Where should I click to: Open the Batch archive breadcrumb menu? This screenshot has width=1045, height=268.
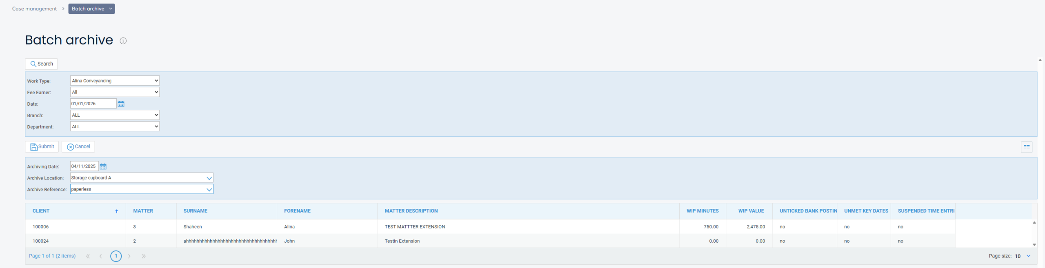point(91,9)
